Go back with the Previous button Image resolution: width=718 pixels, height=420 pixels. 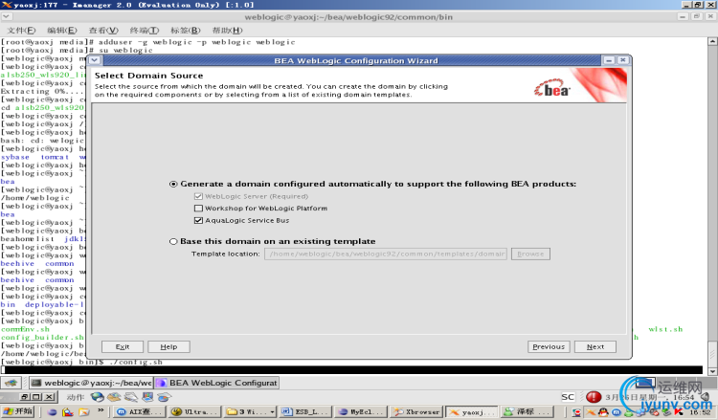coord(549,346)
